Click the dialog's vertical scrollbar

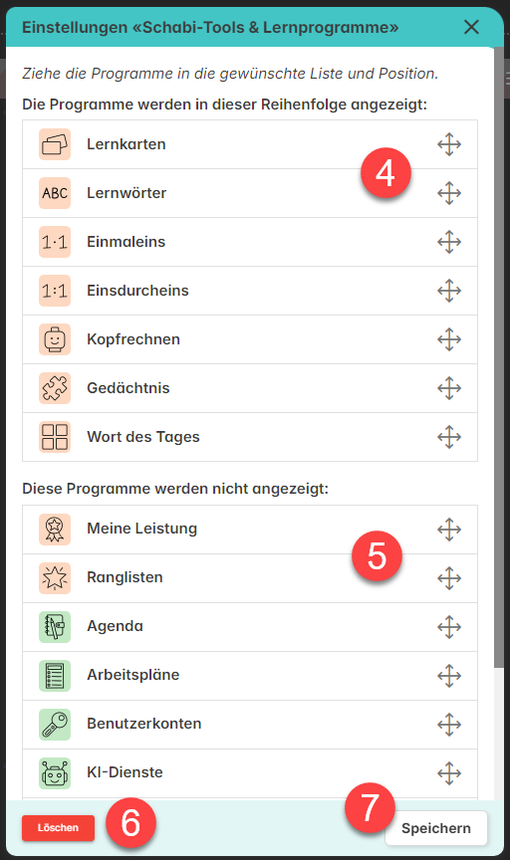click(x=498, y=356)
